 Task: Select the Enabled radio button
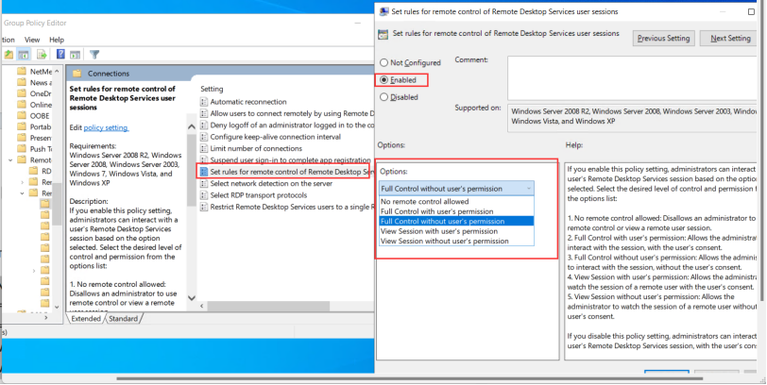pos(384,79)
